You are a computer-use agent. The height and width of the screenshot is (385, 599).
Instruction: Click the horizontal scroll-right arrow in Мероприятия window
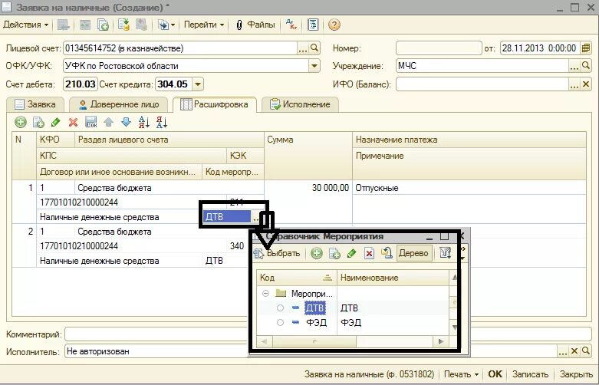pyautogui.click(x=441, y=341)
